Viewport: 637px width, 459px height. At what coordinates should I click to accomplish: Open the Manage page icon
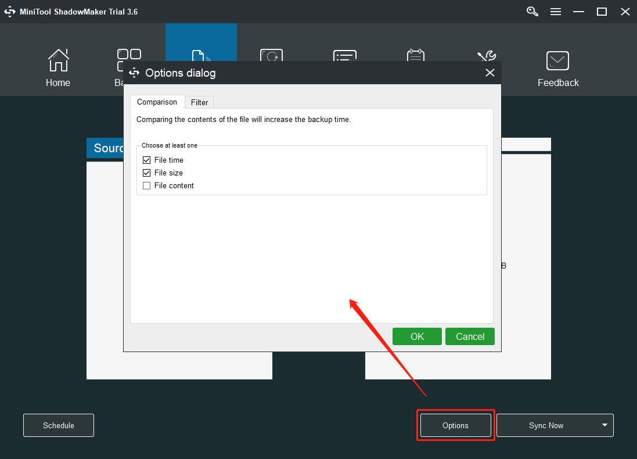pos(416,56)
